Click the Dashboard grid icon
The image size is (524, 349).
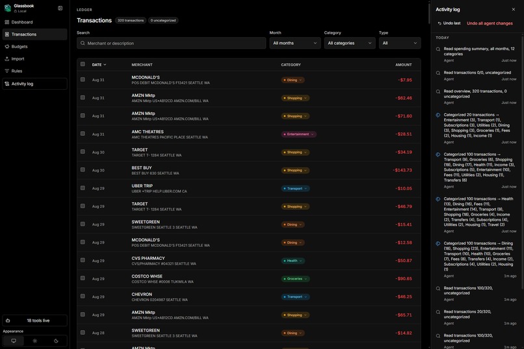(x=7, y=22)
